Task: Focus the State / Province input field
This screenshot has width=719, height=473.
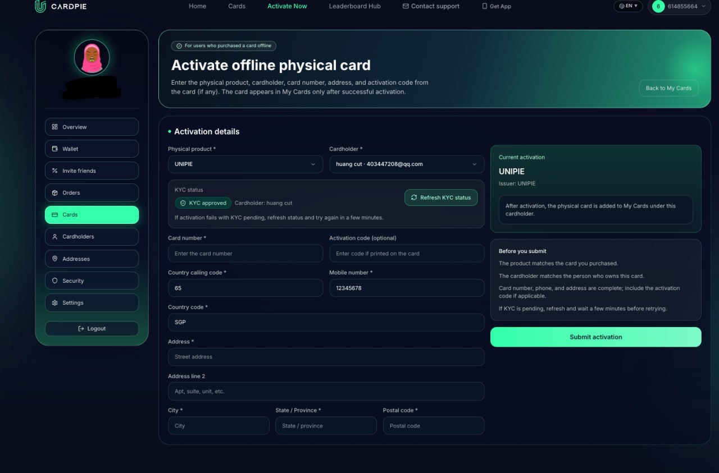Action: 326,425
